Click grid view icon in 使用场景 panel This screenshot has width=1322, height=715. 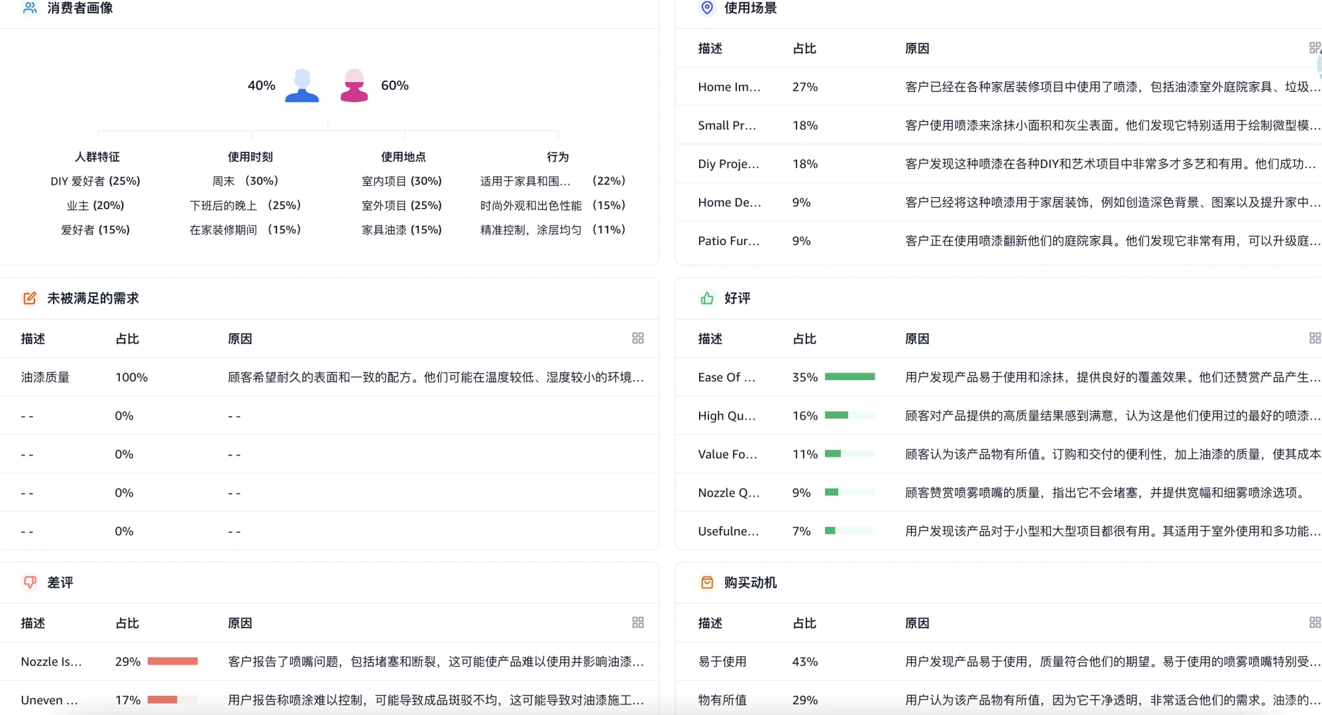coord(1315,47)
